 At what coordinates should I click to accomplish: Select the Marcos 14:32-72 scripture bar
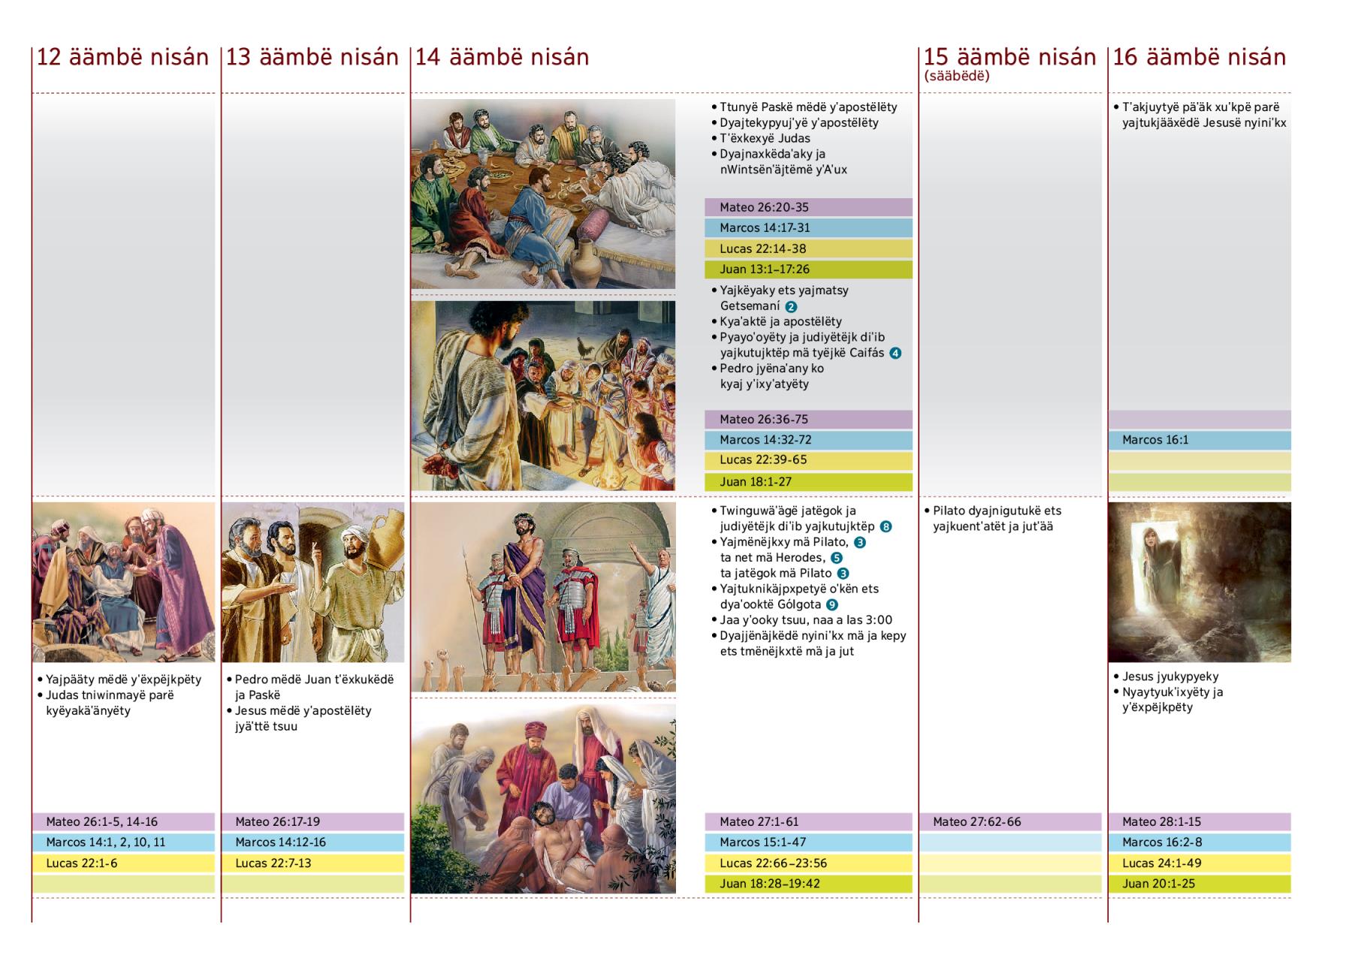point(808,440)
